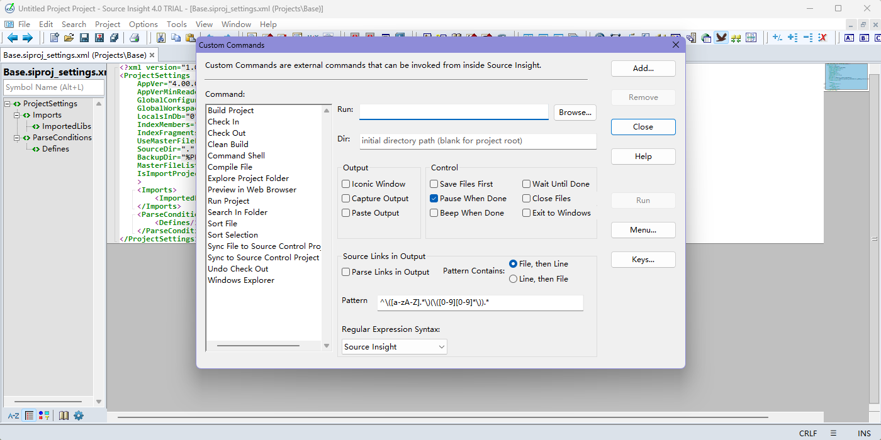Viewport: 881px width, 440px height.
Task: Click the Keys... button
Action: point(643,260)
